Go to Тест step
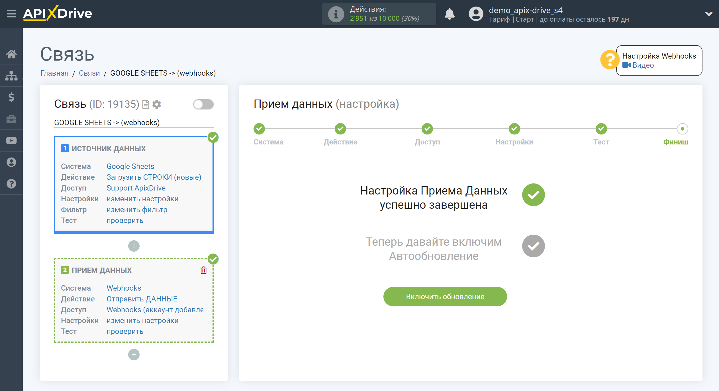719x391 pixels. tap(601, 129)
